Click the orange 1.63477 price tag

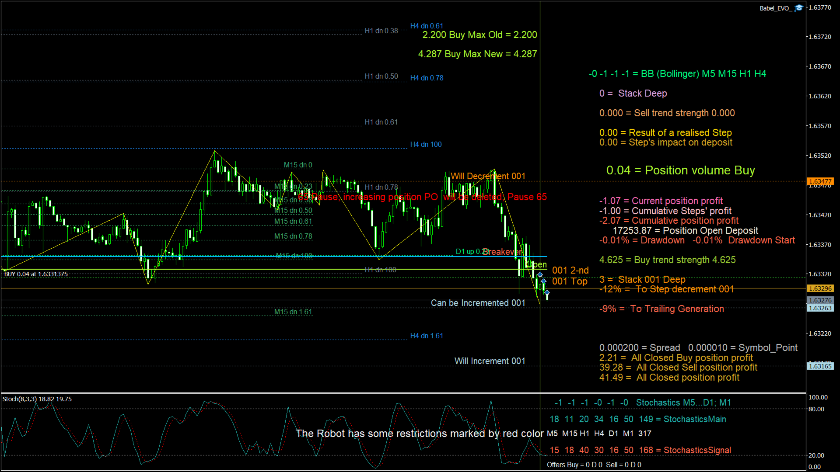pos(820,181)
